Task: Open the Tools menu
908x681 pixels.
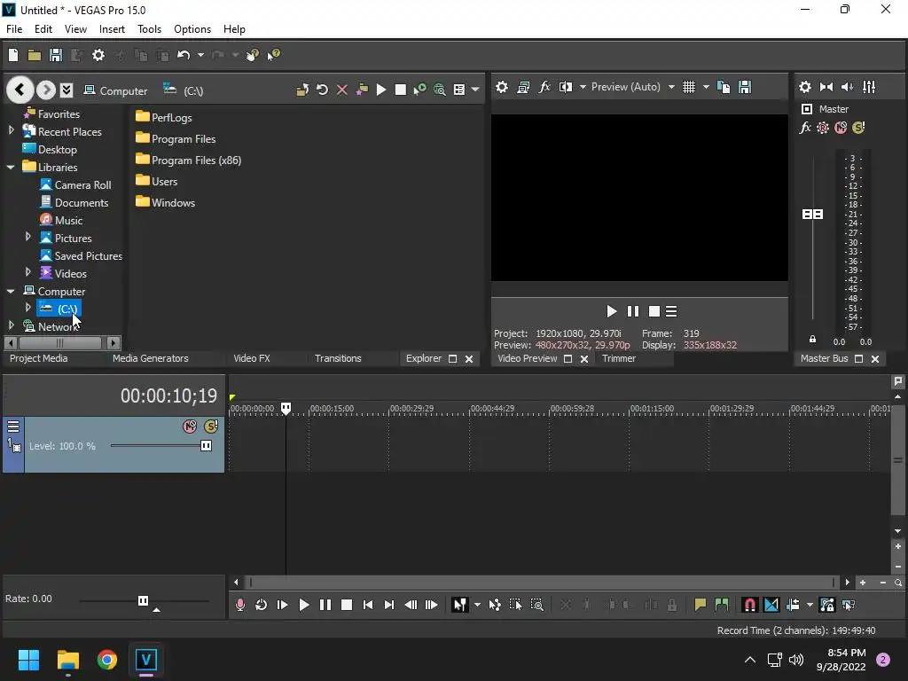Action: point(149,29)
